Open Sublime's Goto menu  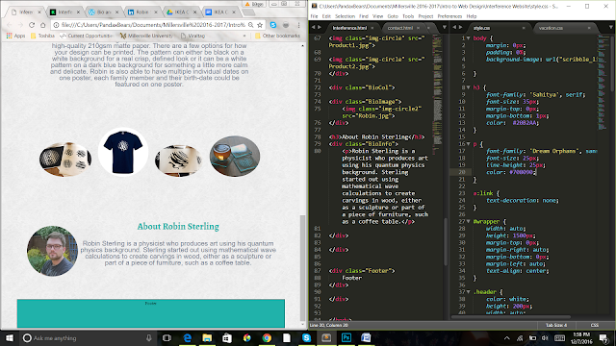(x=393, y=16)
